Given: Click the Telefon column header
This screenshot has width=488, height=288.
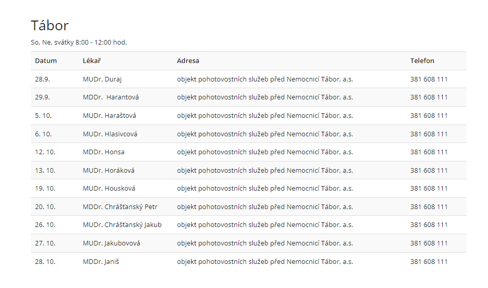Looking at the screenshot, I should (422, 60).
